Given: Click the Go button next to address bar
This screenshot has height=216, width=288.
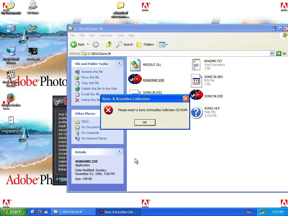Looking at the screenshot, I should click(x=282, y=53).
